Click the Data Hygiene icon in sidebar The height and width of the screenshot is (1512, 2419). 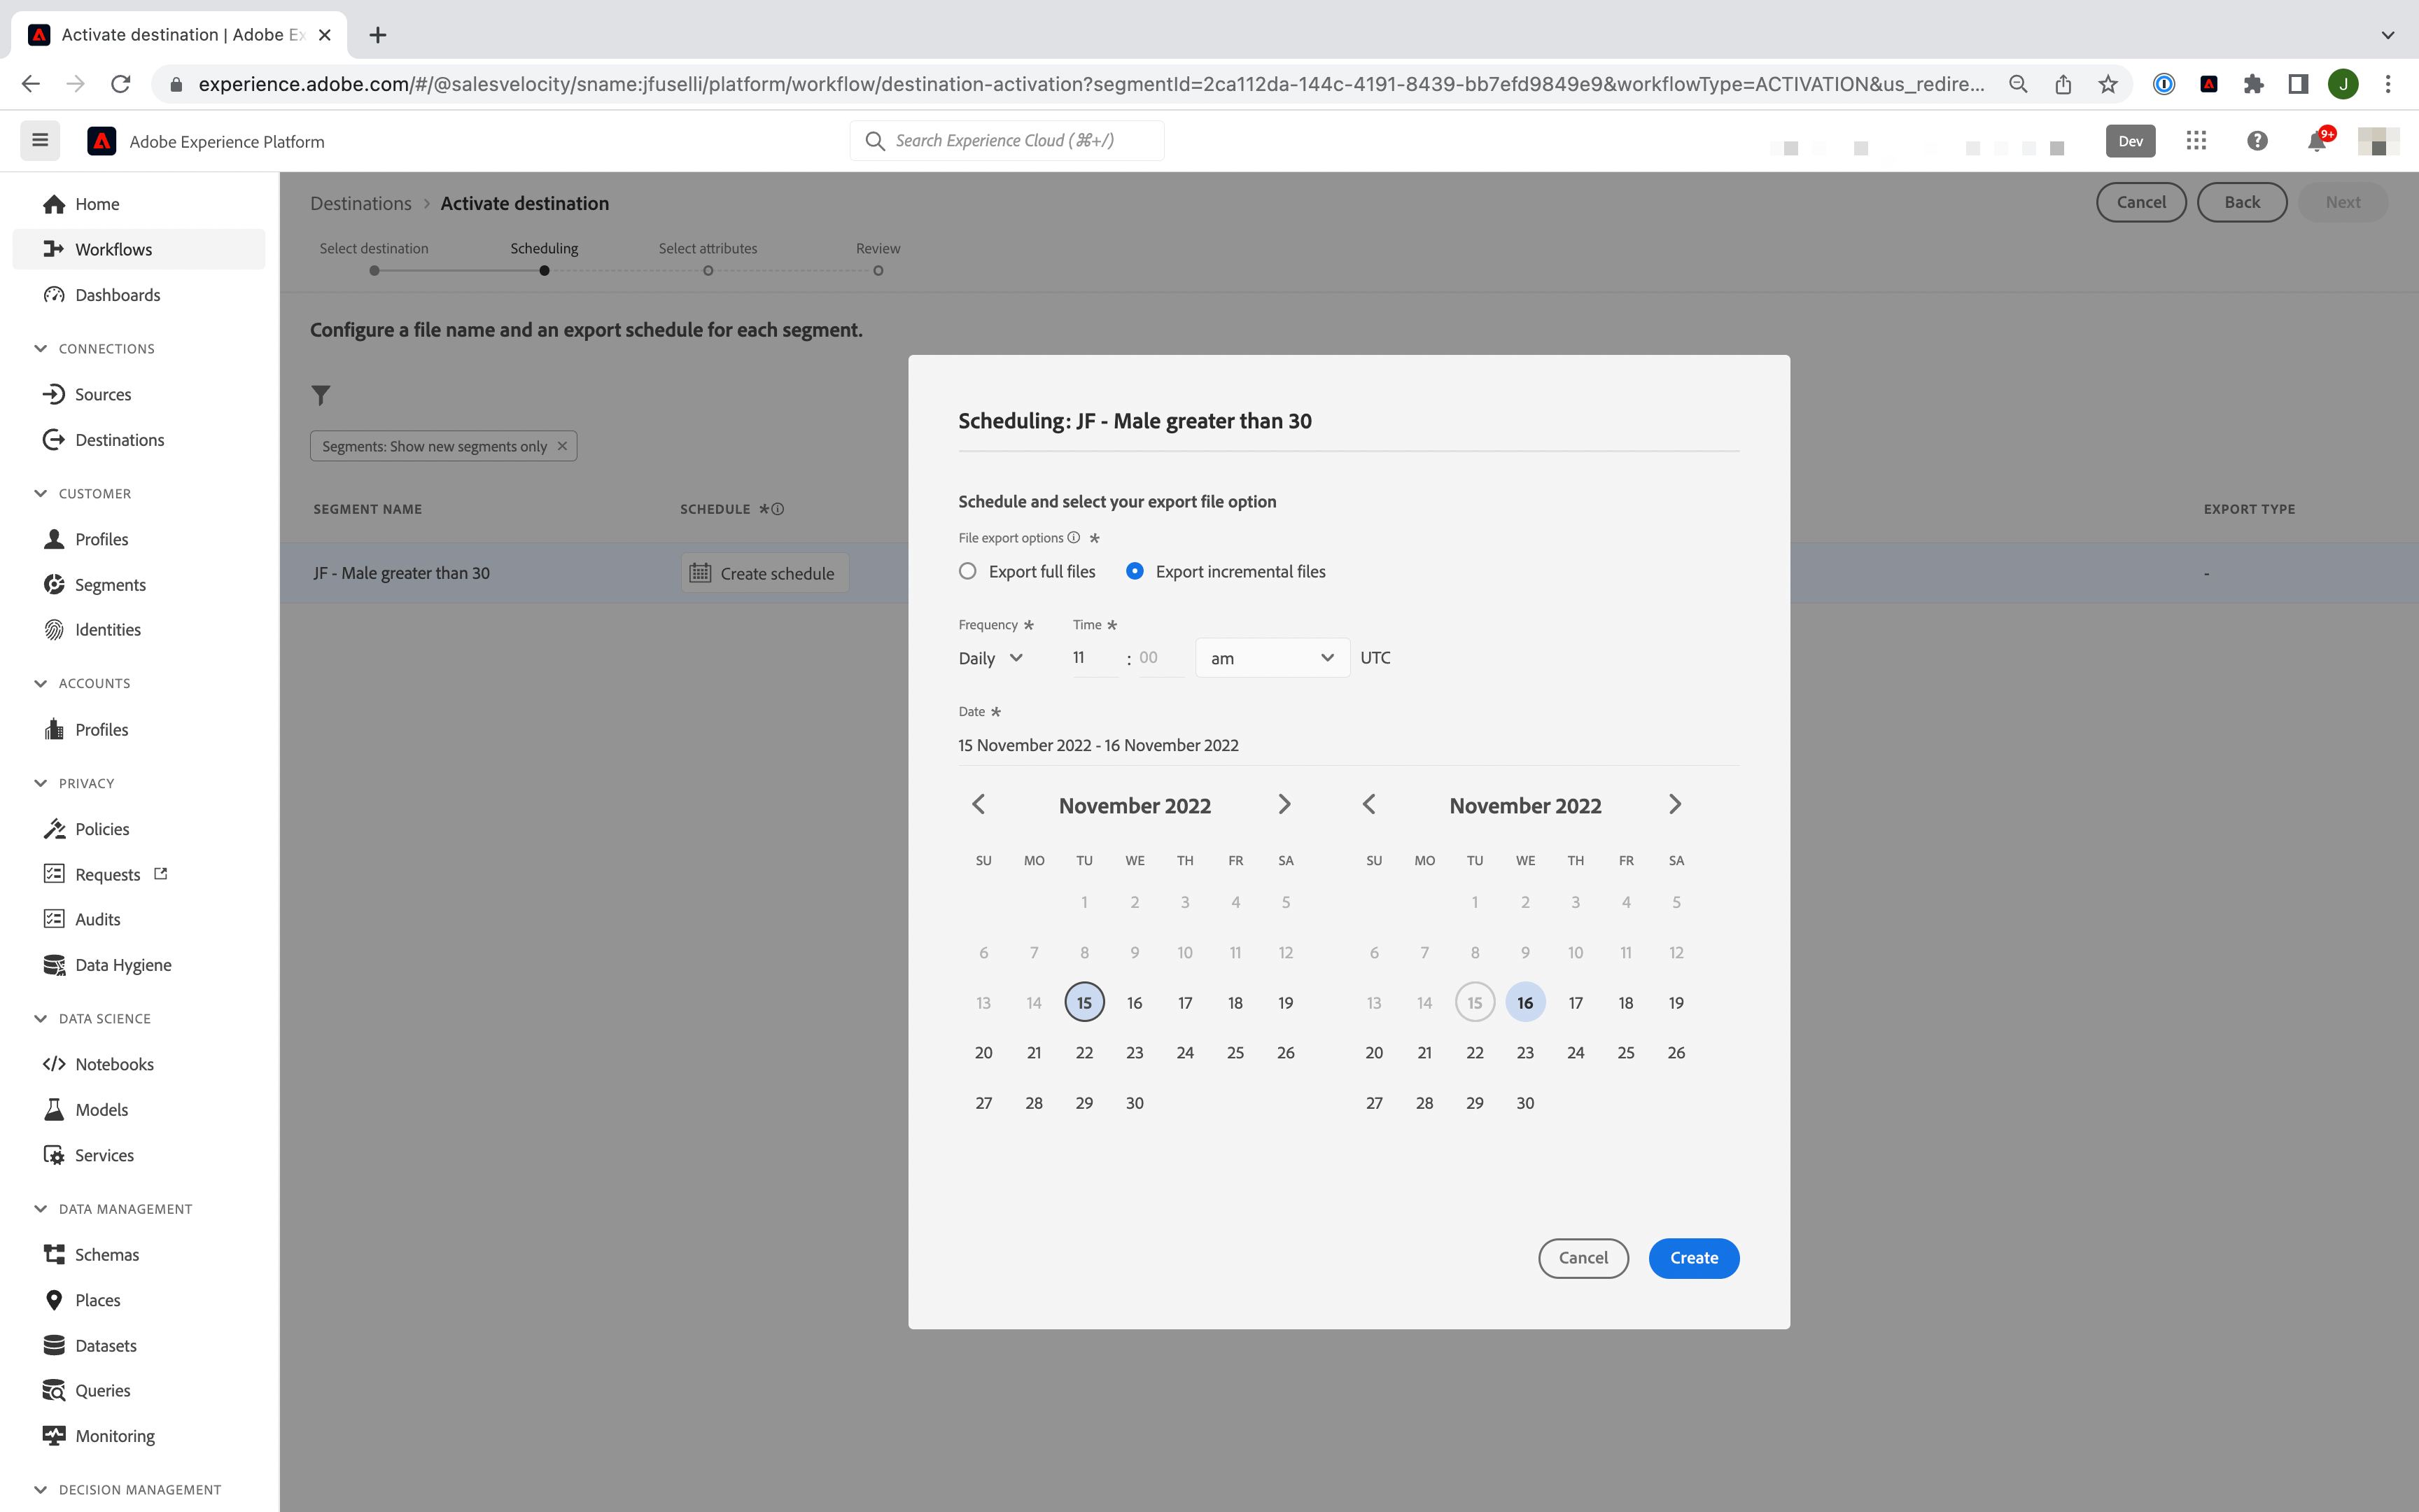point(54,963)
